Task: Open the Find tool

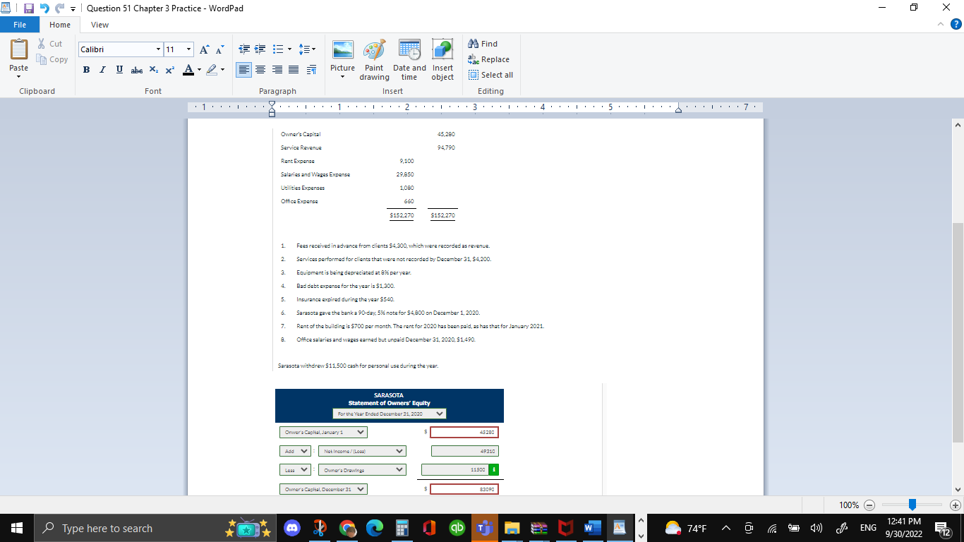Action: pyautogui.click(x=483, y=43)
